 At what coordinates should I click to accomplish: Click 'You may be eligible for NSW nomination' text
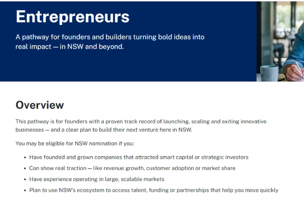point(75,143)
